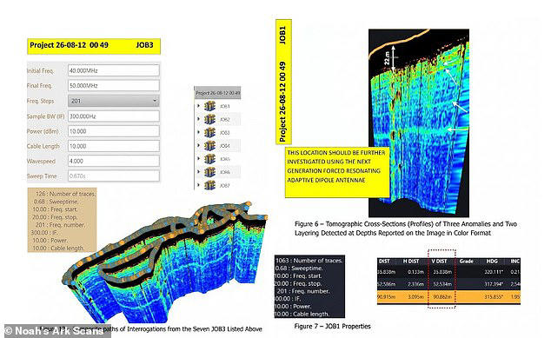Select the orange-highlighted row's 90.915m cell
The width and height of the screenshot is (551, 338).
387,297
